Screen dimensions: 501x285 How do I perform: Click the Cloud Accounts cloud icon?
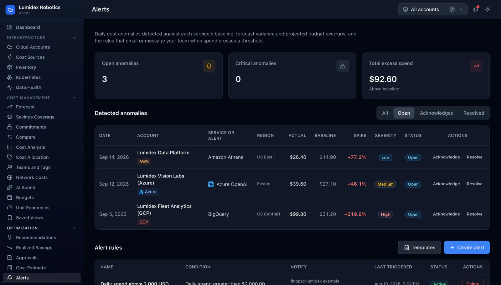(x=10, y=47)
